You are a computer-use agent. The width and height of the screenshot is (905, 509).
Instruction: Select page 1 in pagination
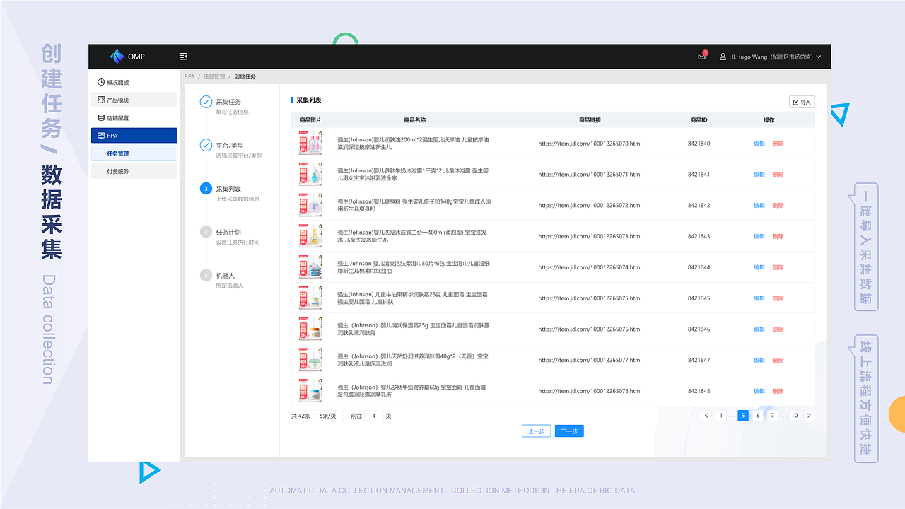(720, 416)
